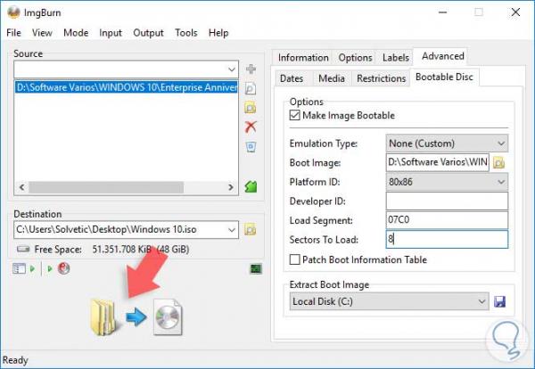Open the Platform ID dropdown

click(447, 182)
